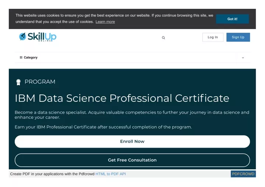Open the HTML to PDF API link
Viewport: 265px width, 187px height.
110,174
